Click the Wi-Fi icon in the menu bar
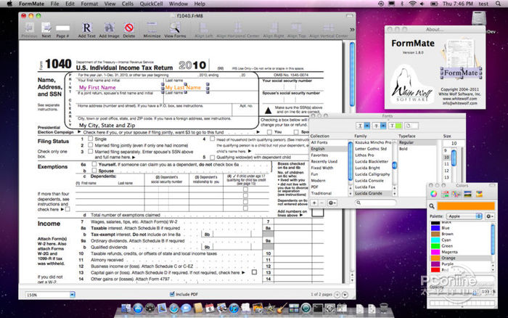508x318 pixels. click(x=412, y=4)
